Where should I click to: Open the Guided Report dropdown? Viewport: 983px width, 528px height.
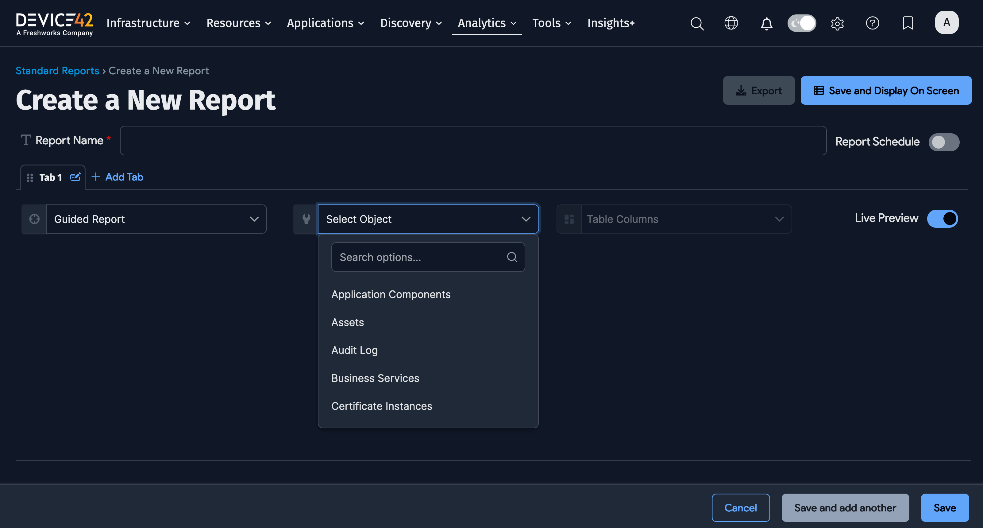coord(156,219)
